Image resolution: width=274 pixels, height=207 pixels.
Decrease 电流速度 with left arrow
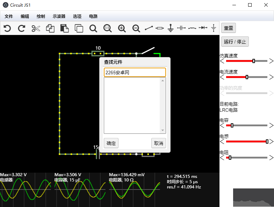[x=222, y=77]
